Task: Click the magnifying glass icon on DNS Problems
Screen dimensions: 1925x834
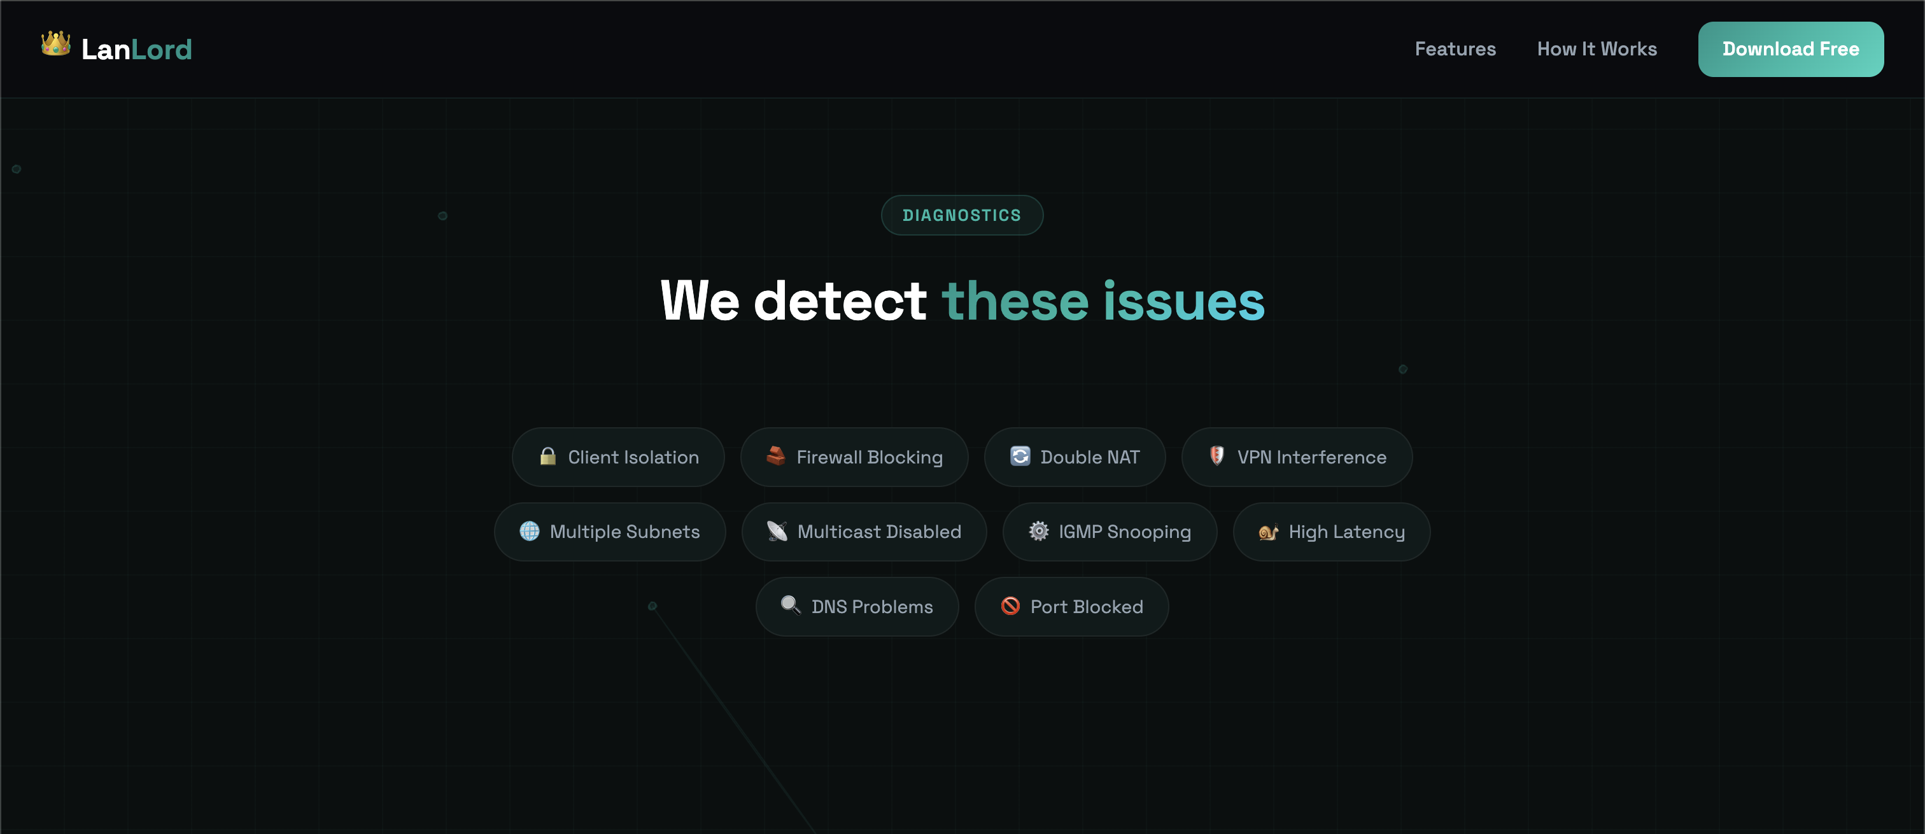Action: click(791, 606)
